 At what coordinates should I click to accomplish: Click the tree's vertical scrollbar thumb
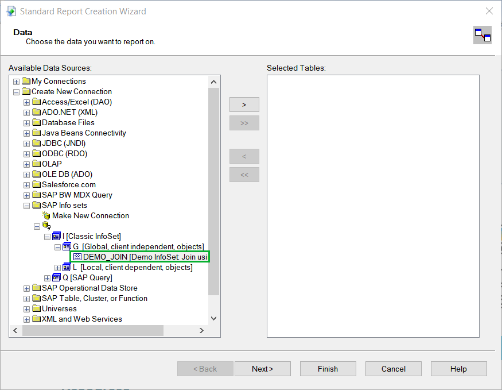tap(213, 191)
